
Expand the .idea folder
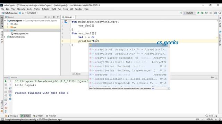pos(8,24)
